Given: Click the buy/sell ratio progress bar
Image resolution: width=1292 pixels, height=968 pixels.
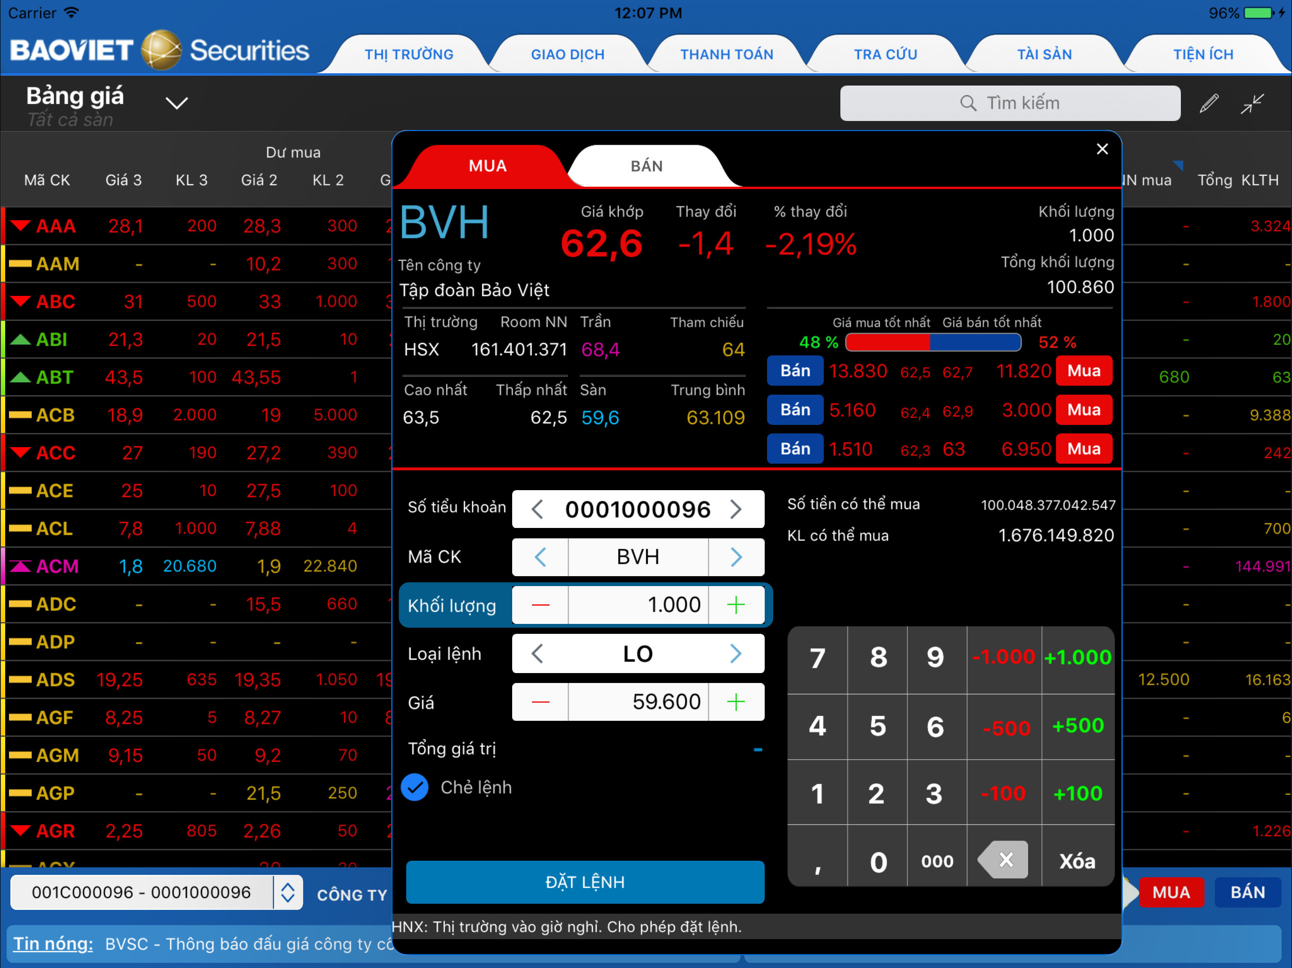Looking at the screenshot, I should 933,343.
